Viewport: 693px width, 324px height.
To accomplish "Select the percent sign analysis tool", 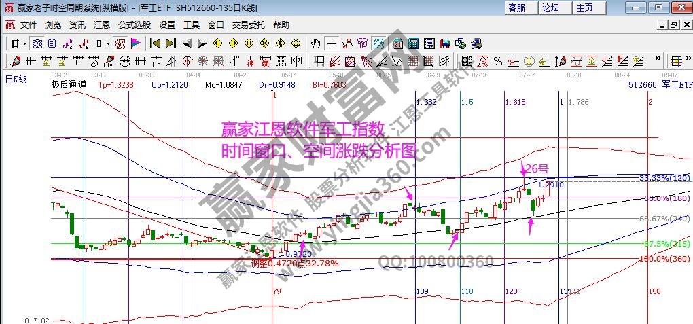I will point(498,61).
